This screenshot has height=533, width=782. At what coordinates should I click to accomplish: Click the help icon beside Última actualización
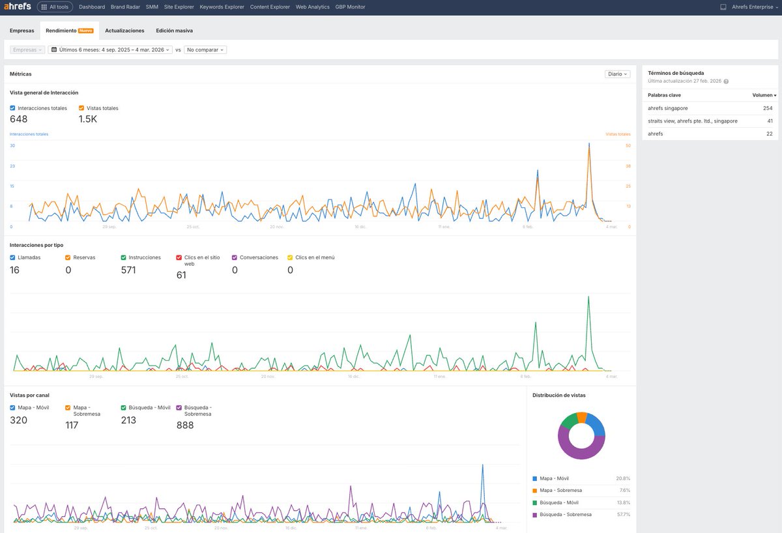[726, 81]
